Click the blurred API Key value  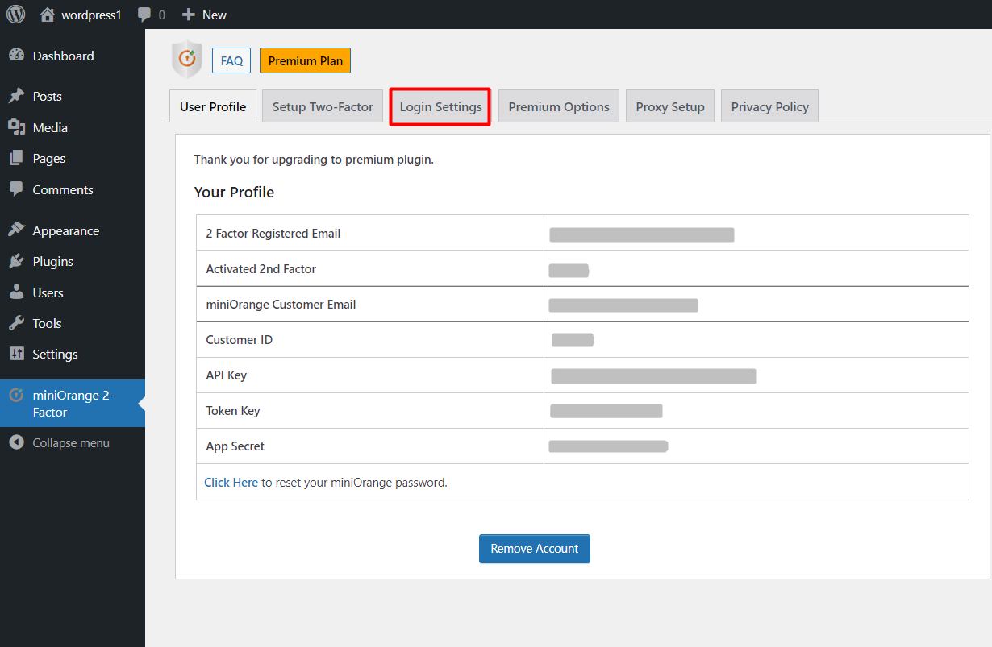click(653, 375)
